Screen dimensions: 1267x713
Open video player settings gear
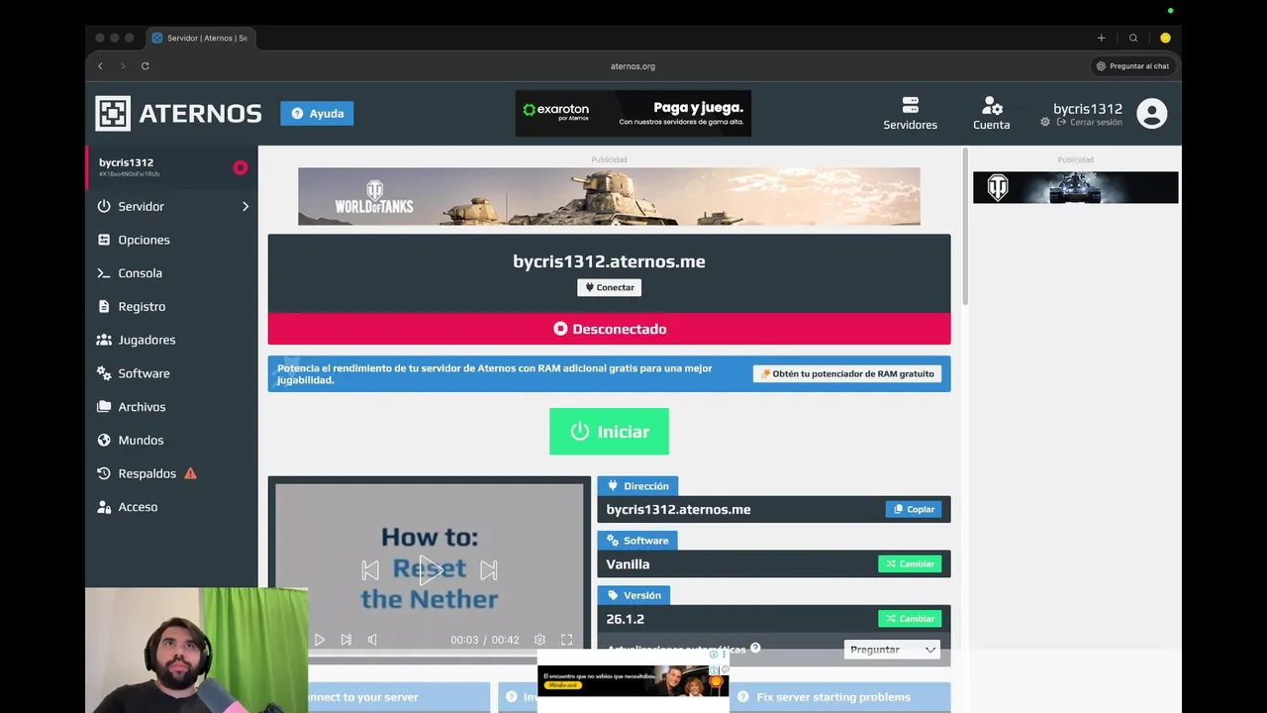coord(539,640)
